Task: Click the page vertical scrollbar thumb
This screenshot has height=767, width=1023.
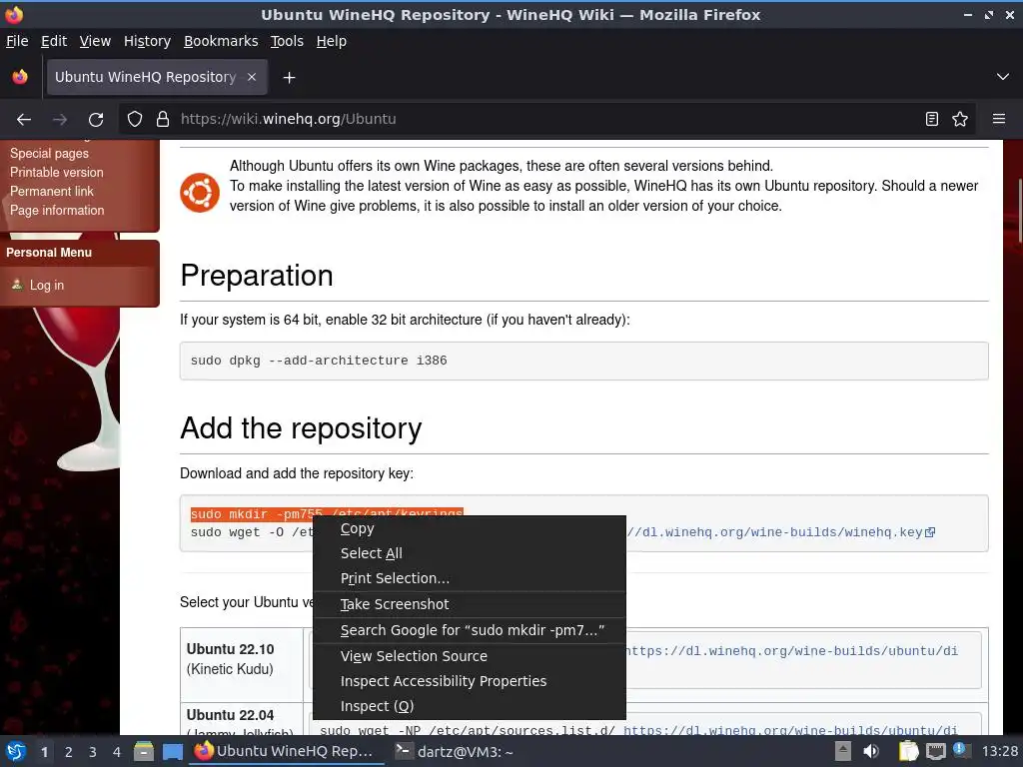Action: click(1019, 212)
